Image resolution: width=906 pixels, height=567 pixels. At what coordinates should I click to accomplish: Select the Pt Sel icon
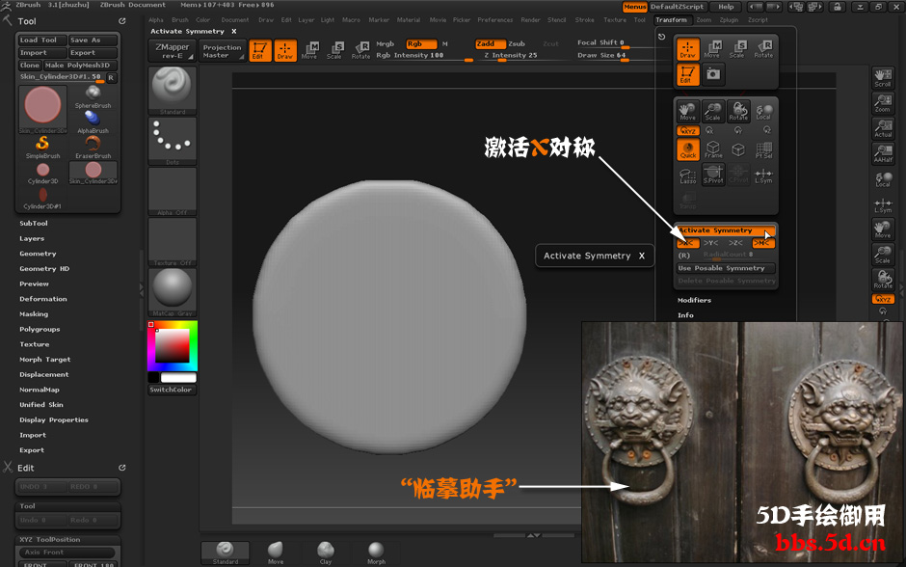click(763, 149)
